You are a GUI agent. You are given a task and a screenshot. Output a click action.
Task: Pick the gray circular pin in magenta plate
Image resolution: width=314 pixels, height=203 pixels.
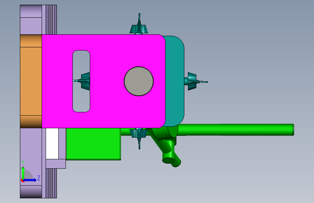pos(139,81)
